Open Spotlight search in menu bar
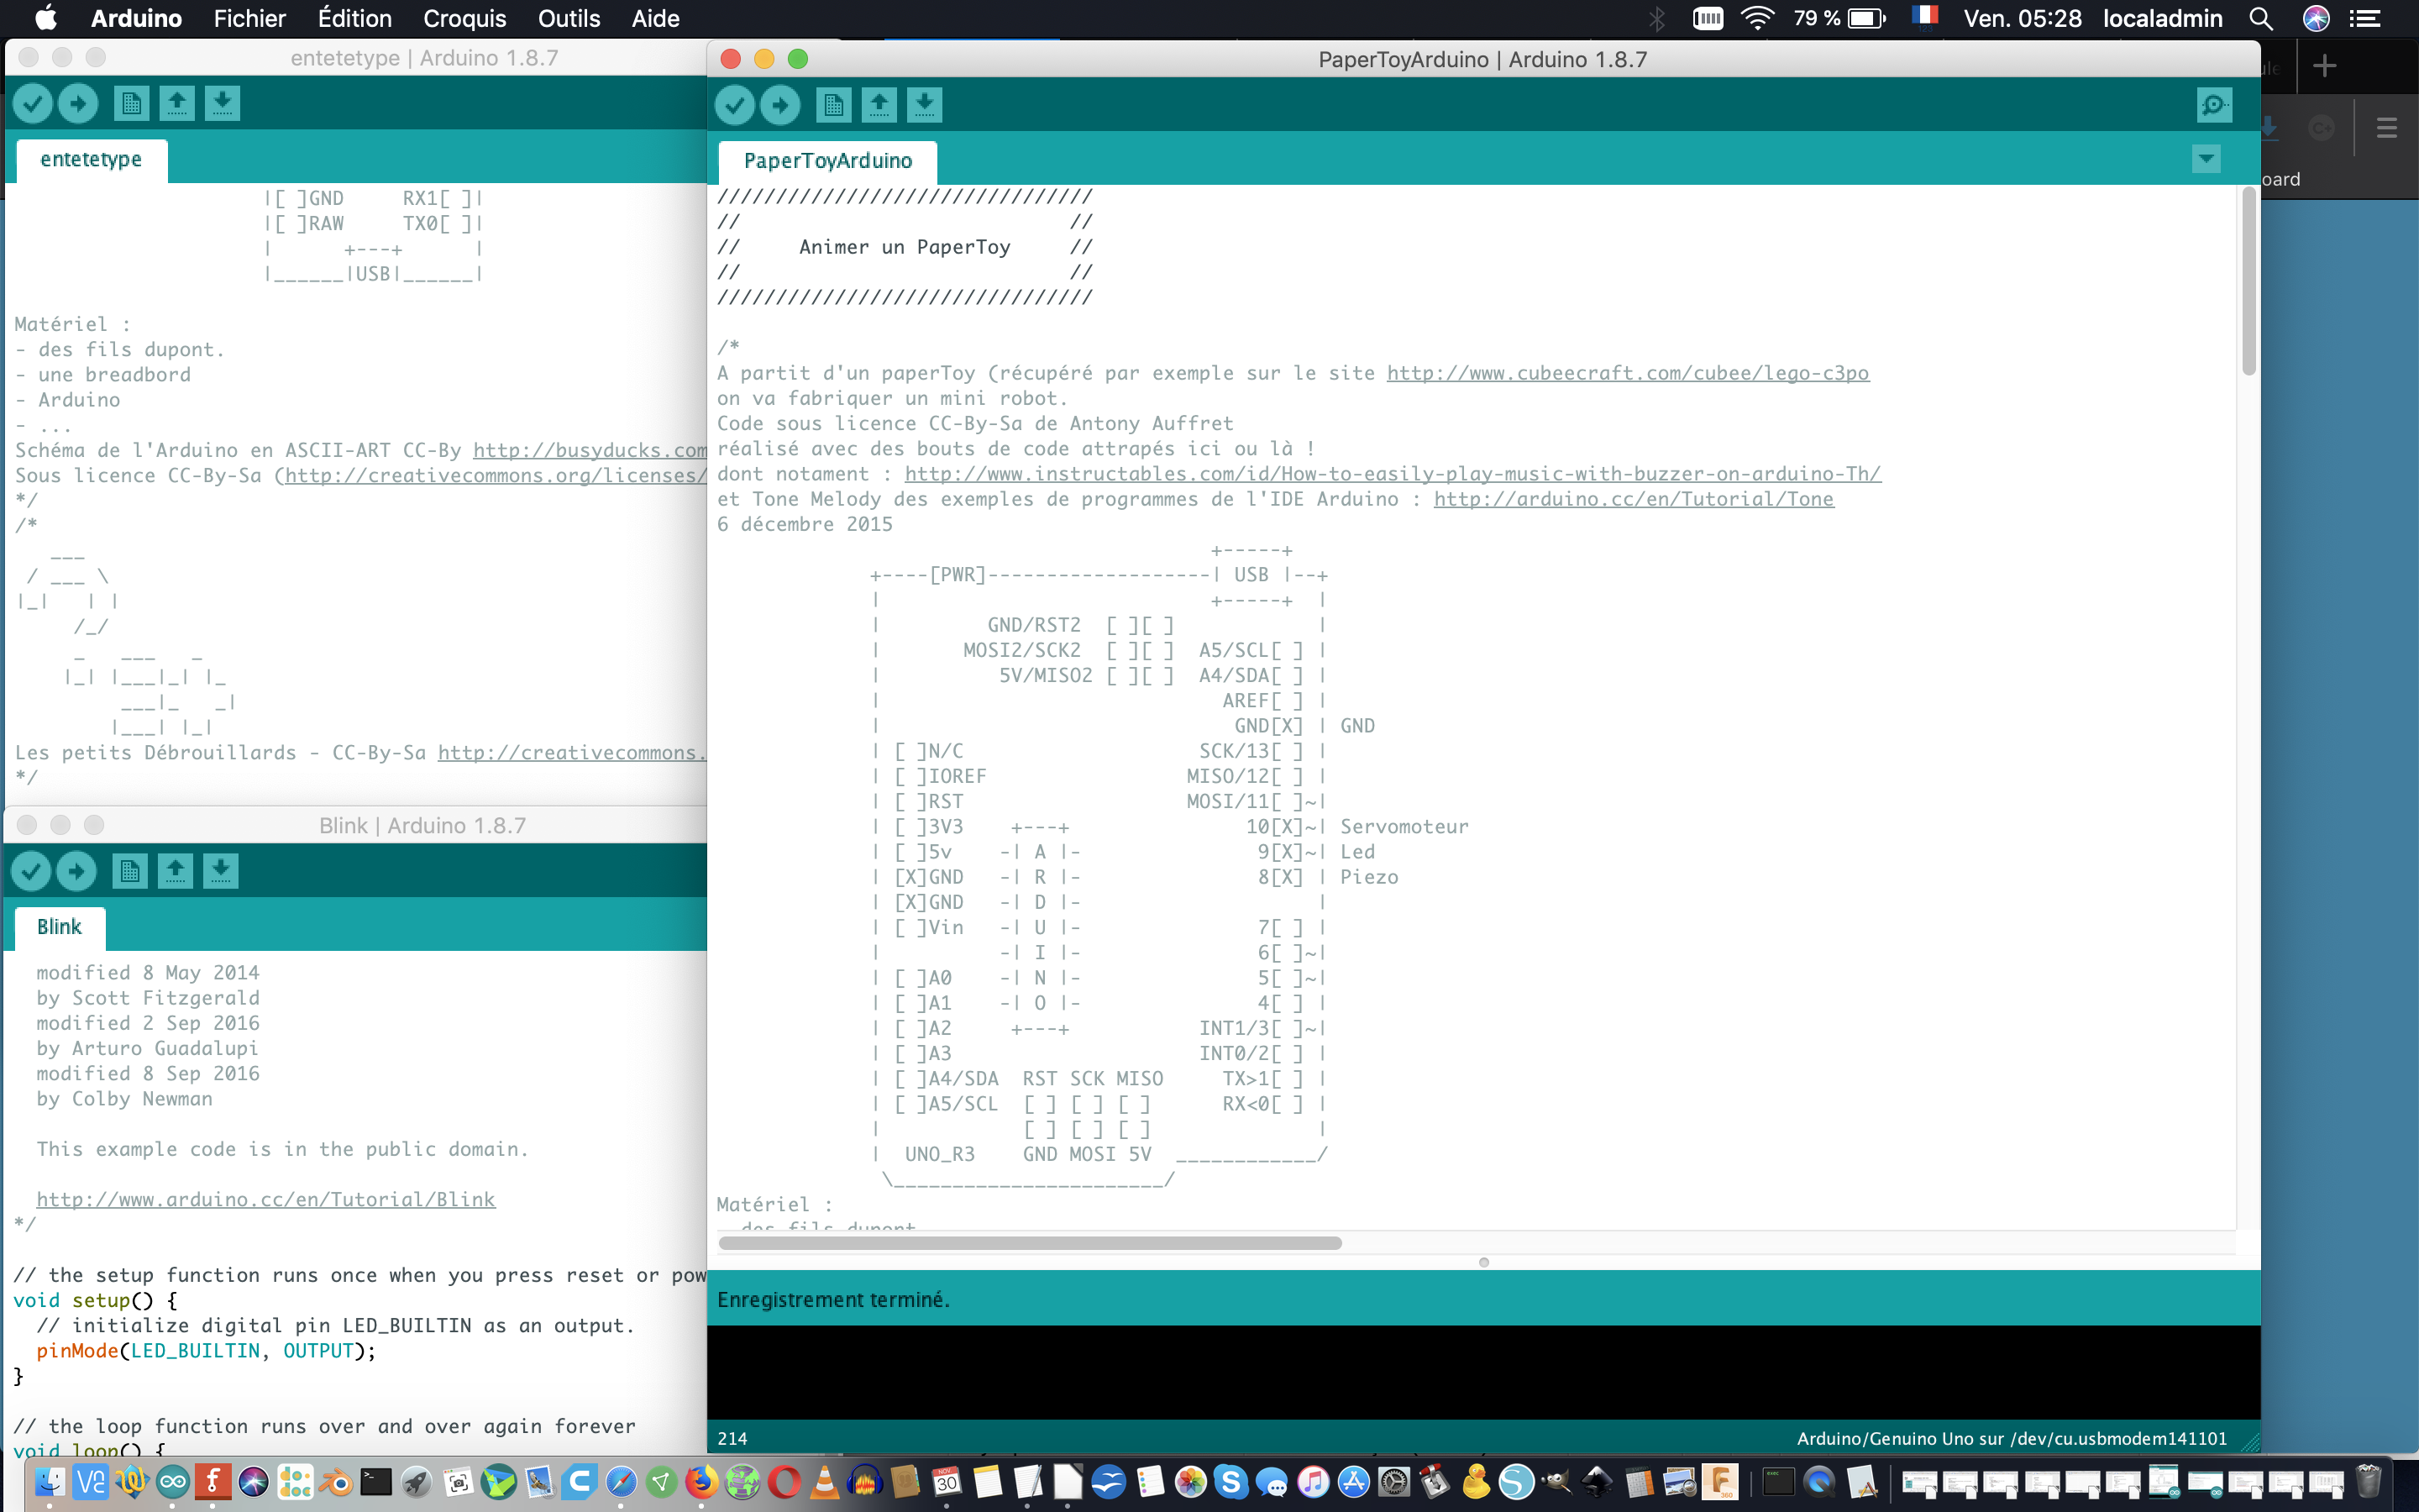Viewport: 2419px width, 1512px height. pyautogui.click(x=2261, y=18)
